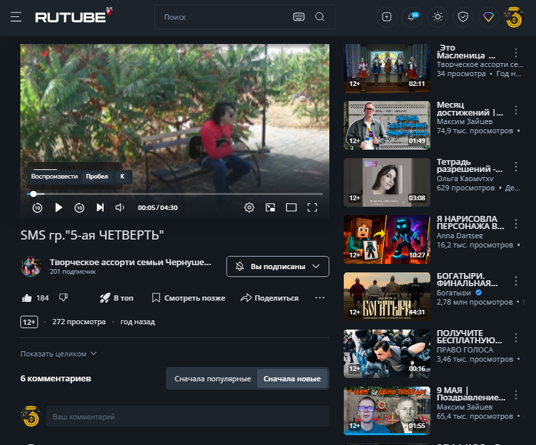This screenshot has width=536, height=445.
Task: Mute the player volume
Action: tap(119, 207)
